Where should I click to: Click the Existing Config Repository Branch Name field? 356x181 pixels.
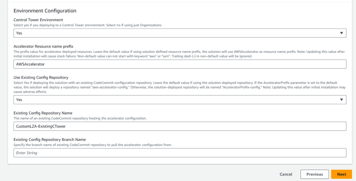(x=180, y=153)
